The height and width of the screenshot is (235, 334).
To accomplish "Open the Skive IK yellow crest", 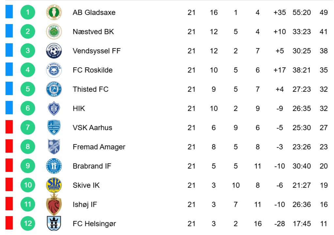I will (x=54, y=185).
